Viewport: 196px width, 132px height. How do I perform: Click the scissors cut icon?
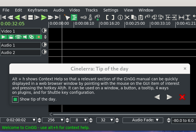[x=127, y=17]
